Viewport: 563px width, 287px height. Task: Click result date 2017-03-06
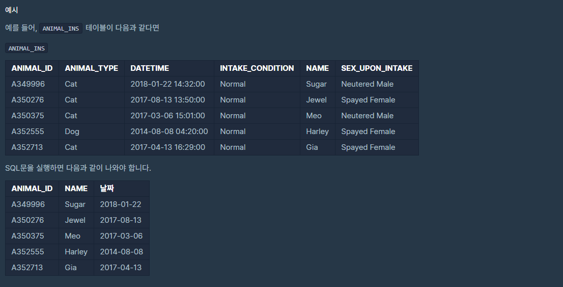(x=121, y=236)
